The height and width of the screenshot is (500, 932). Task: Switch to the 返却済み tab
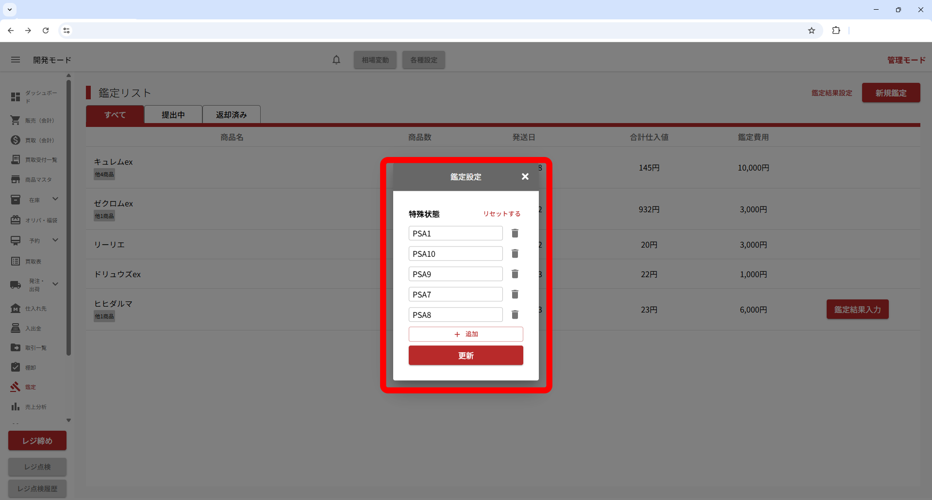[232, 115]
